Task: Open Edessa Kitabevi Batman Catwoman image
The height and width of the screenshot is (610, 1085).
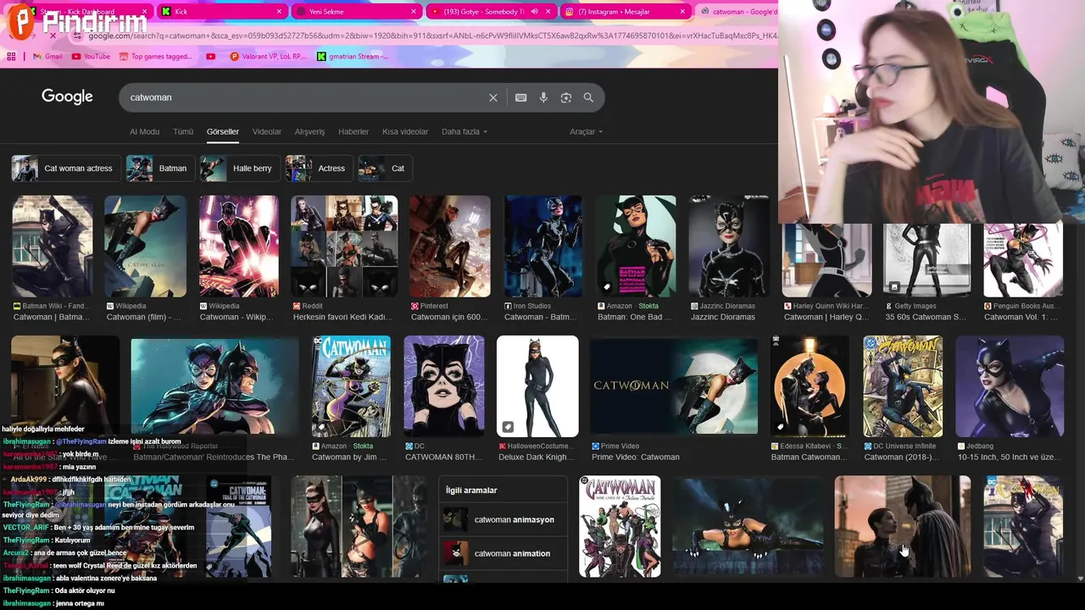Action: click(810, 386)
